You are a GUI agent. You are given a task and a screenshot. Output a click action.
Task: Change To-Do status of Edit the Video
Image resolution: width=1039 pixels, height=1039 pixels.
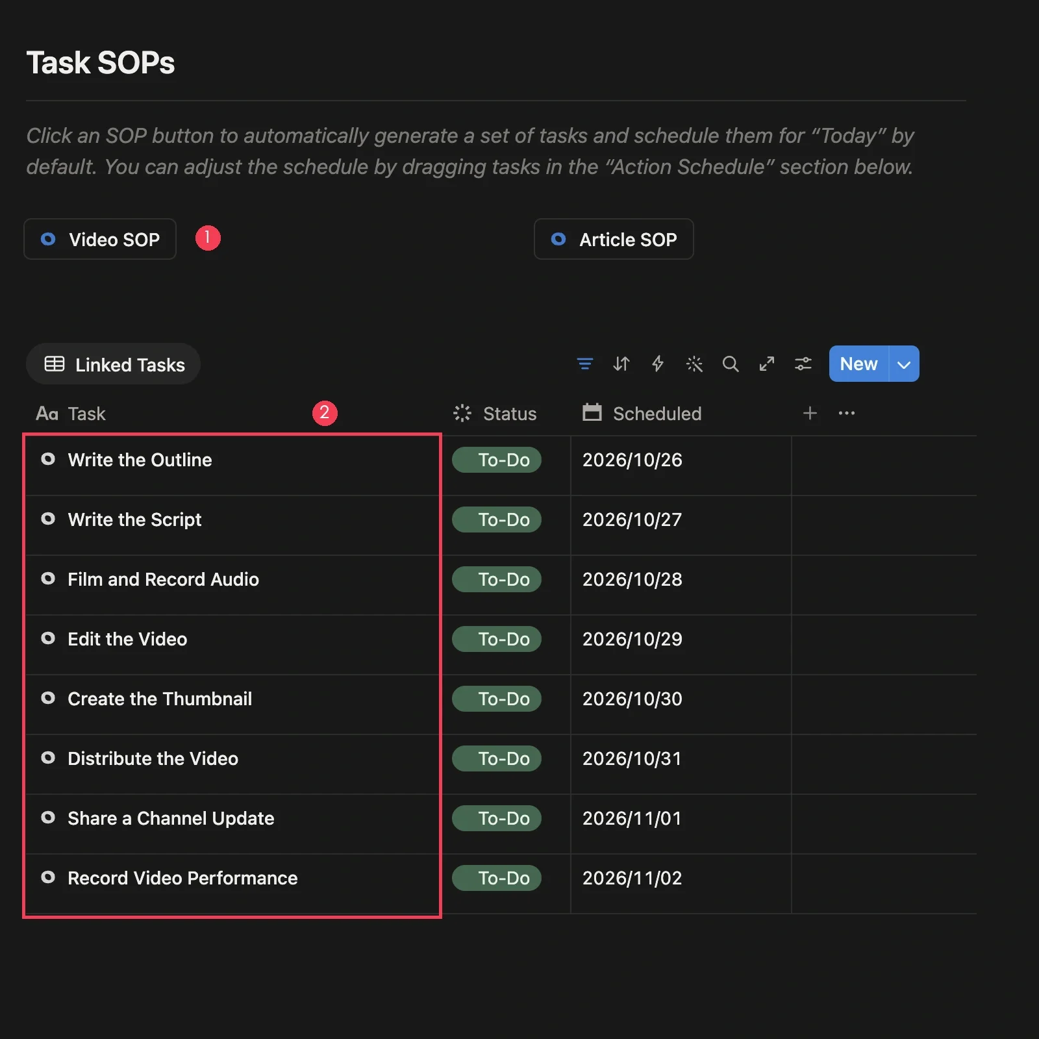[497, 639]
